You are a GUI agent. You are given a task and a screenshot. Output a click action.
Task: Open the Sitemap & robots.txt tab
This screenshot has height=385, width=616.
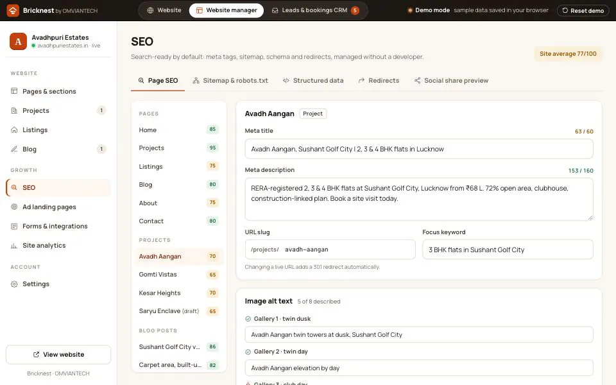pos(230,81)
